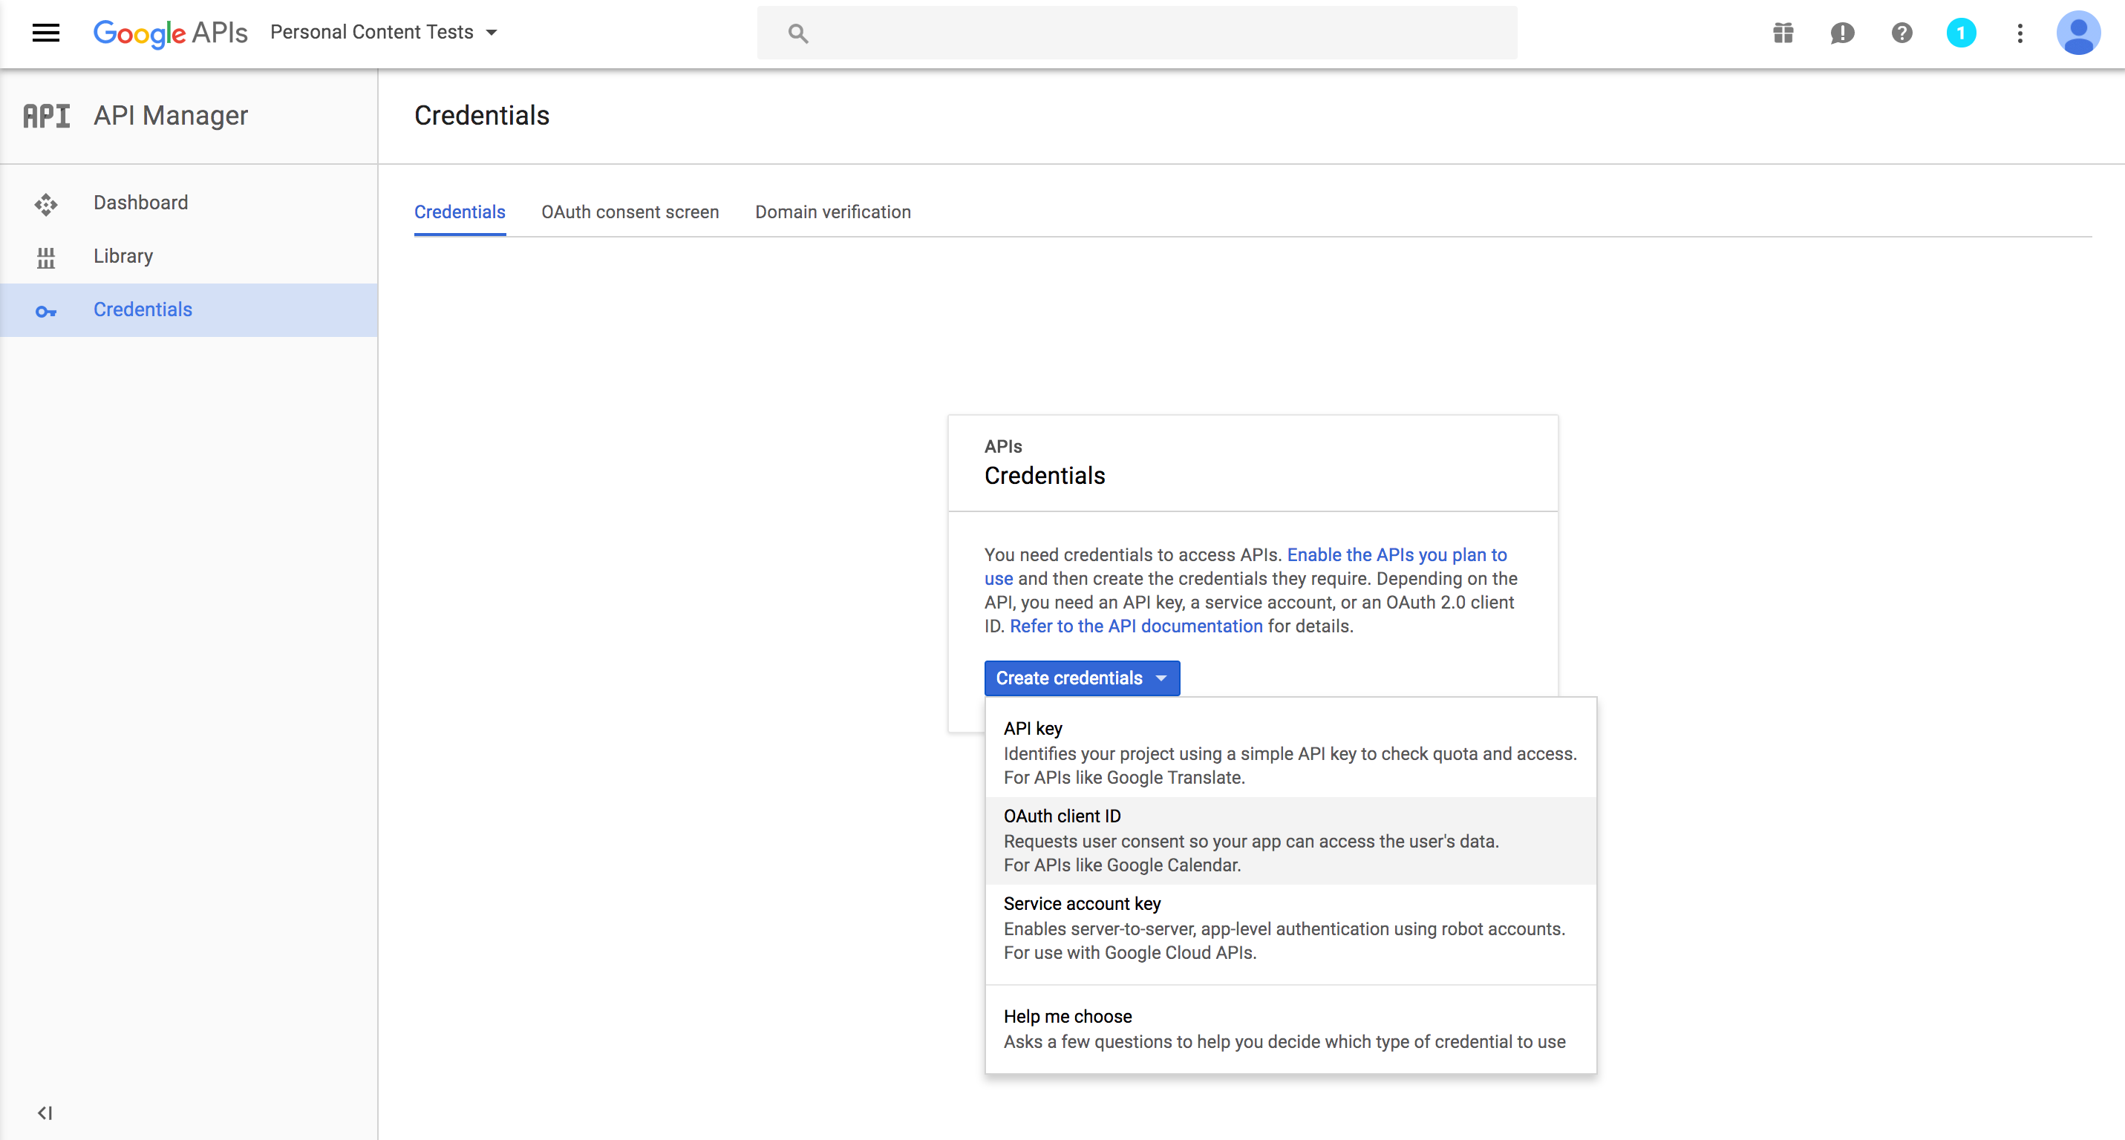Click the Credentials tab

tap(460, 212)
